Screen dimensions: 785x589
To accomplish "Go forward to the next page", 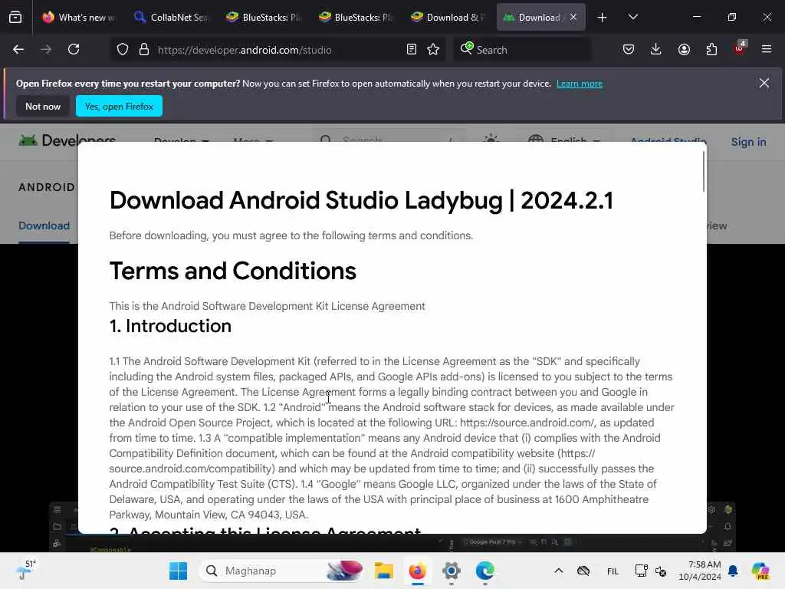I will click(x=46, y=50).
